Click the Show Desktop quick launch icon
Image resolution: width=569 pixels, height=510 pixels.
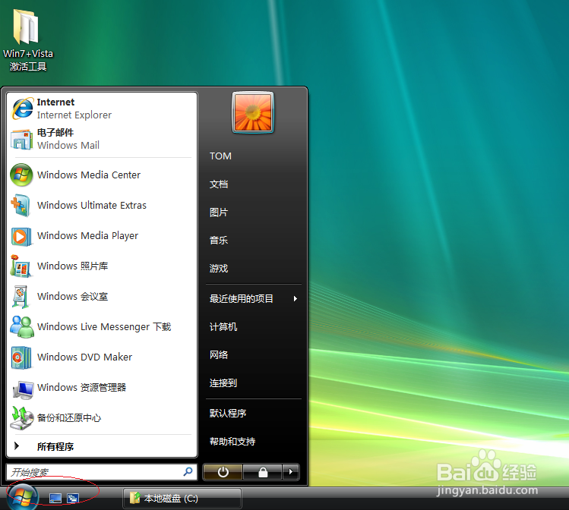click(x=55, y=499)
